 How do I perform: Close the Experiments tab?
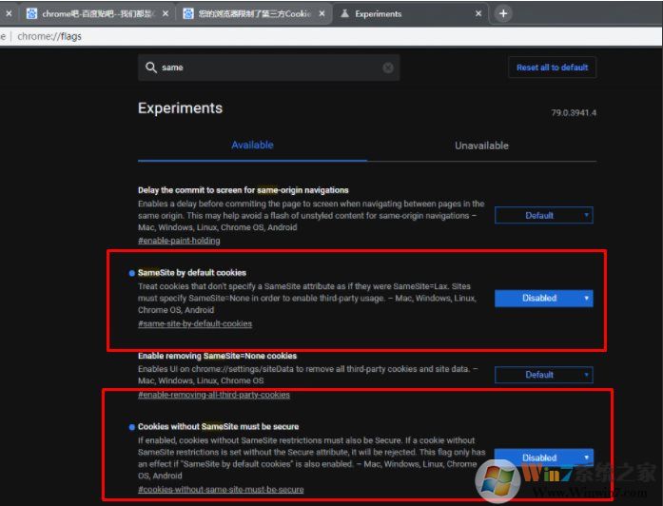[x=477, y=14]
